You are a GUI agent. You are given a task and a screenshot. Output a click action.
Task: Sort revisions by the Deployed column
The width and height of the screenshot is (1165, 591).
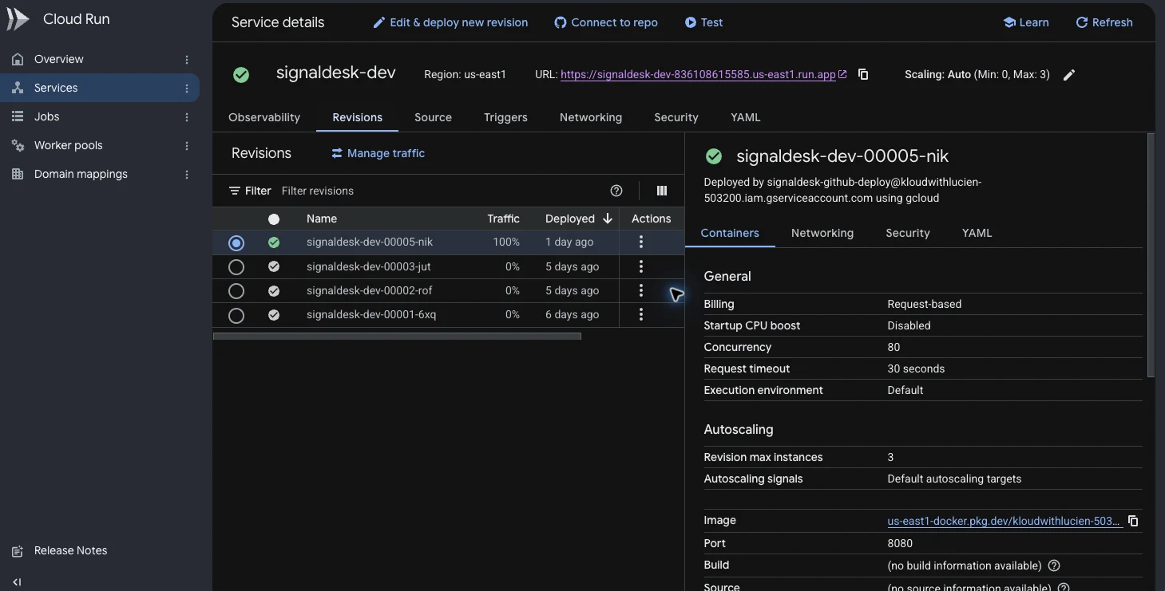tap(578, 219)
